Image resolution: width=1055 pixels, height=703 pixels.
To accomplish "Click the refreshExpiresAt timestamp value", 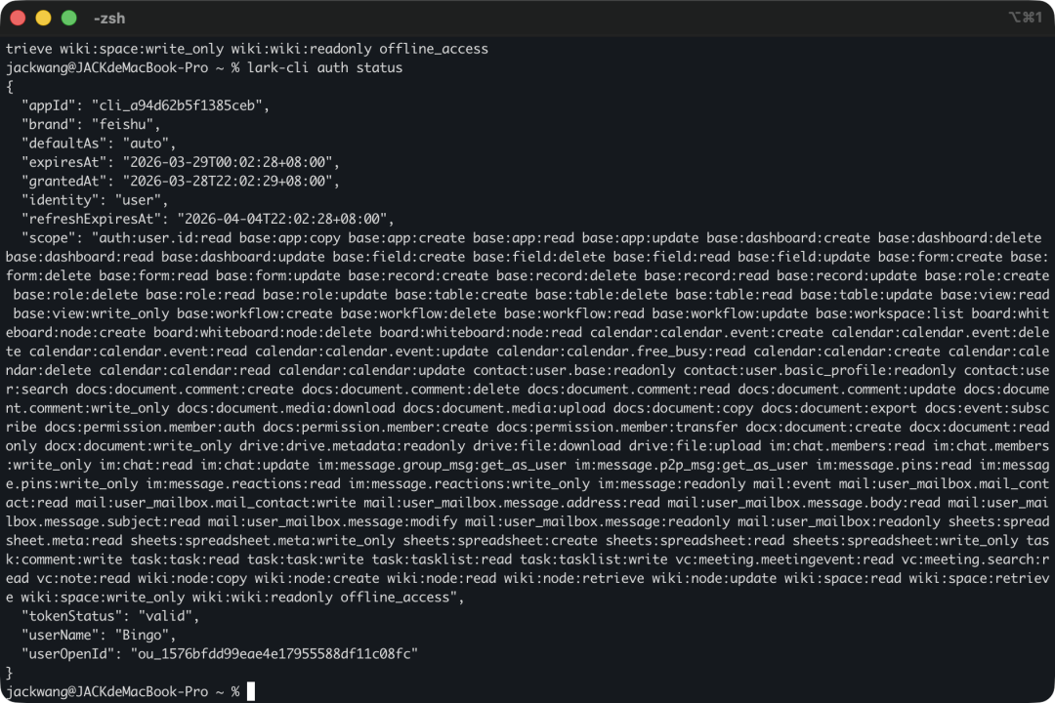I will 285,219.
